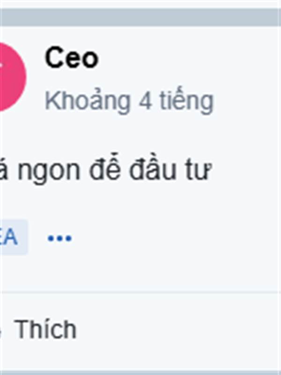Click the partial letter "á" at the post start
Viewport: 281px width, 375px height.
click(4, 169)
